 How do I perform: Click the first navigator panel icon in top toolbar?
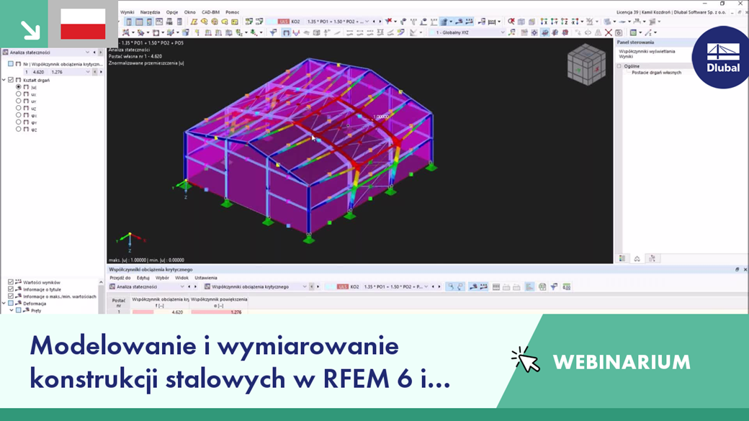click(129, 22)
